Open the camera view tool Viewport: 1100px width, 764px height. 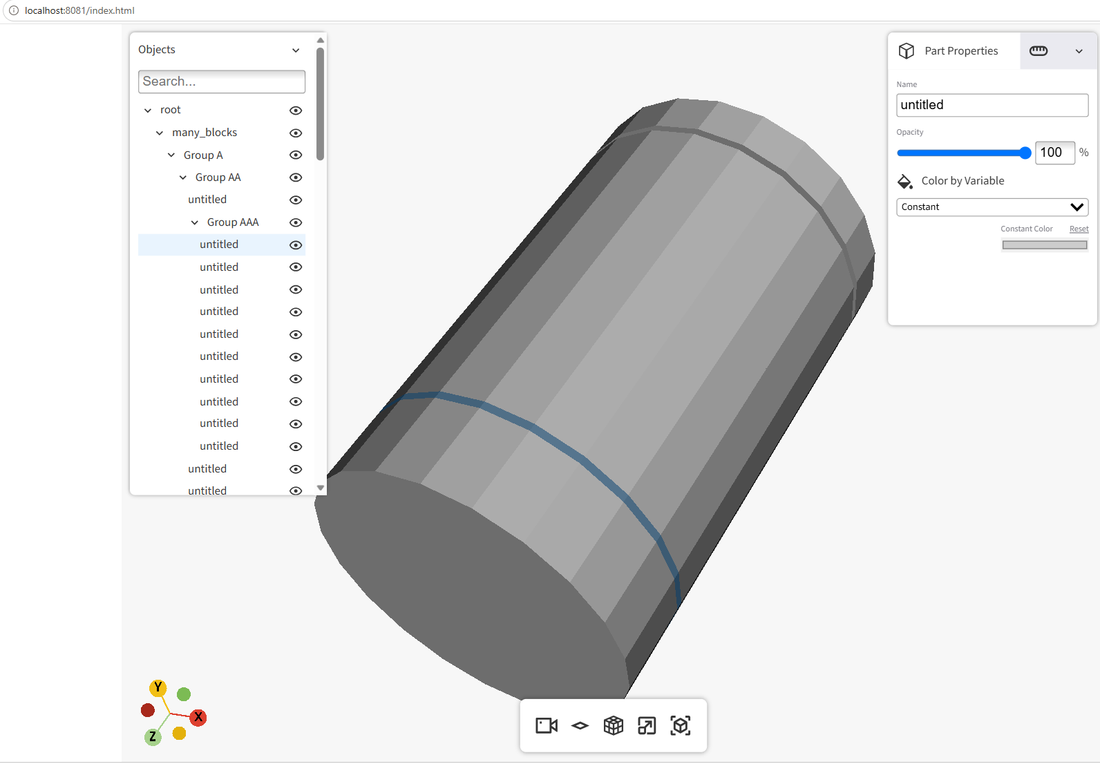pyautogui.click(x=547, y=725)
